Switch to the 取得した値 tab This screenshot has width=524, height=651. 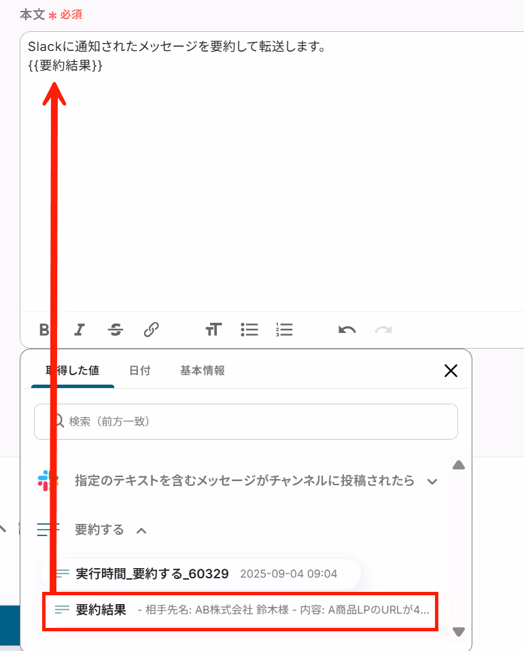click(x=72, y=370)
